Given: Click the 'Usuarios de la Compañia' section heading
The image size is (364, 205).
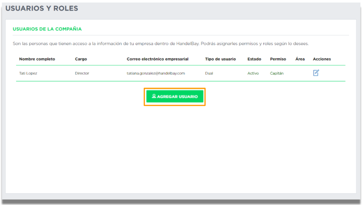Looking at the screenshot, I should pyautogui.click(x=47, y=29).
